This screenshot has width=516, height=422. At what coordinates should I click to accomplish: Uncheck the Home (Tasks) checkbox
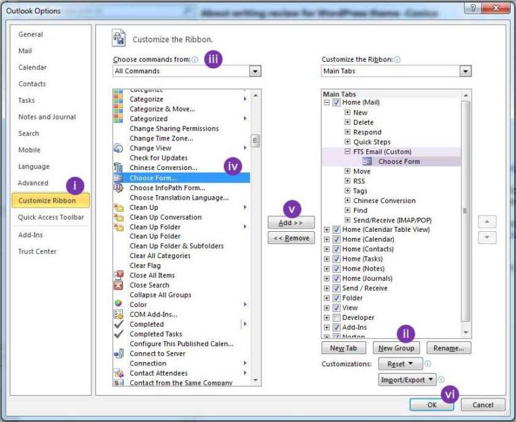point(337,259)
